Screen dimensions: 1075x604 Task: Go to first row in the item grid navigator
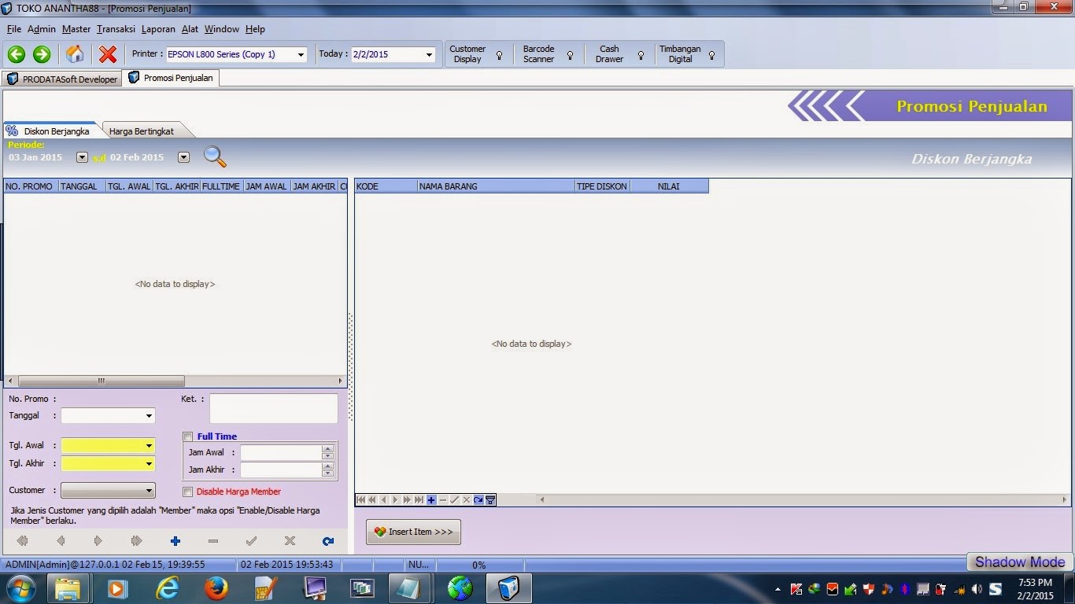[361, 499]
